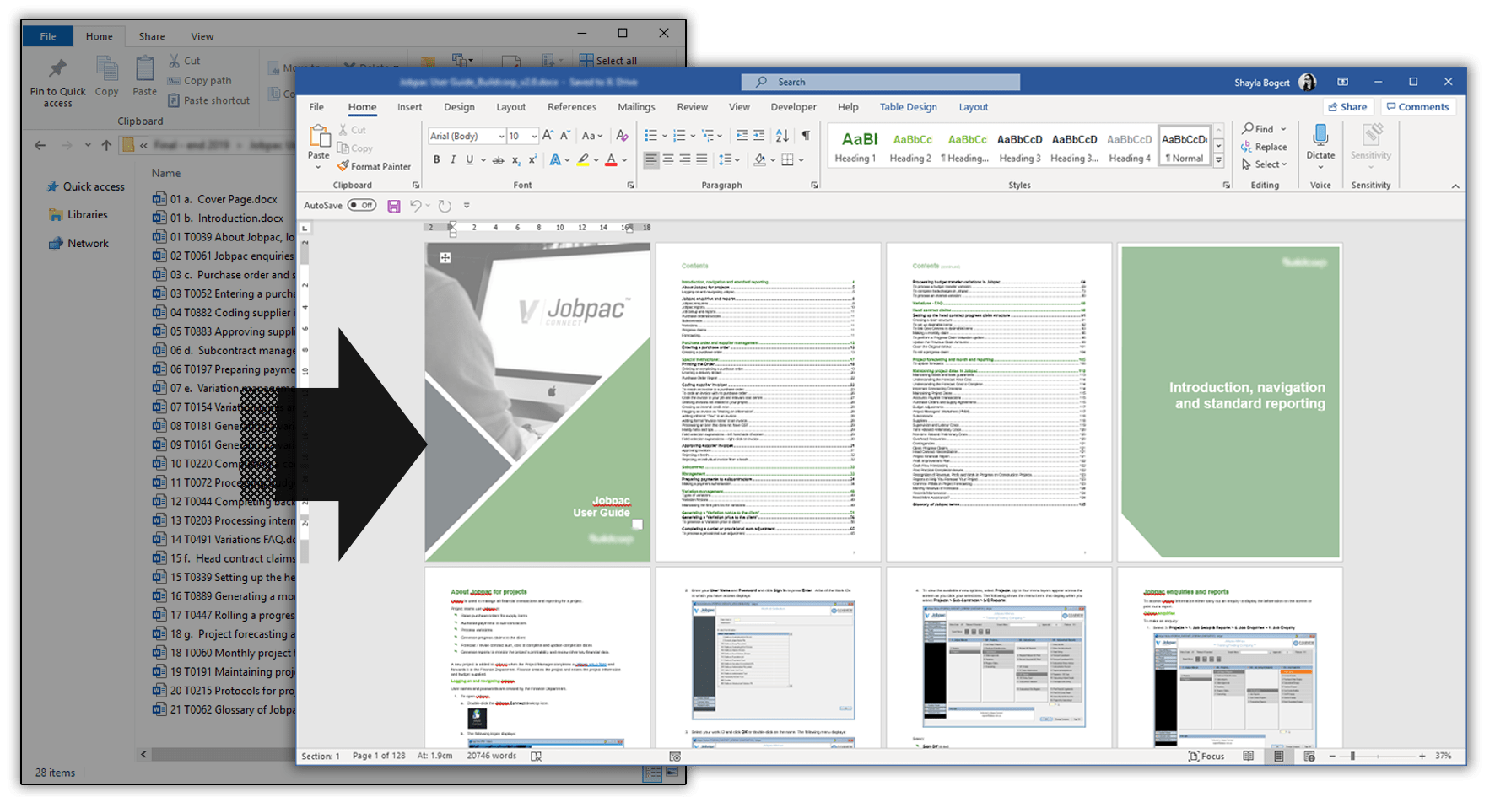
Task: Increase paragraph indent in Word
Action: coord(758,135)
